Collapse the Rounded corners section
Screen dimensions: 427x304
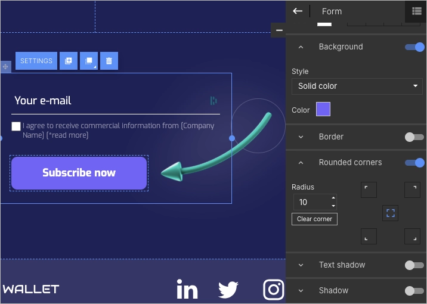click(301, 163)
